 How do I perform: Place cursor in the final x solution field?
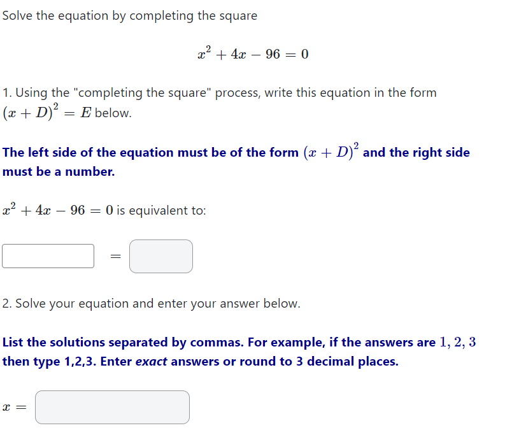tap(112, 407)
